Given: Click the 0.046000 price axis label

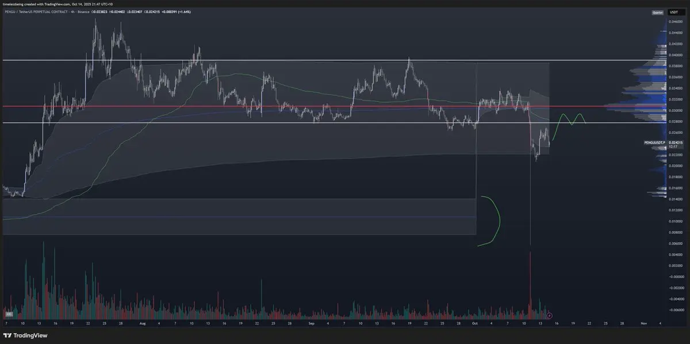Looking at the screenshot, I should pos(676,22).
